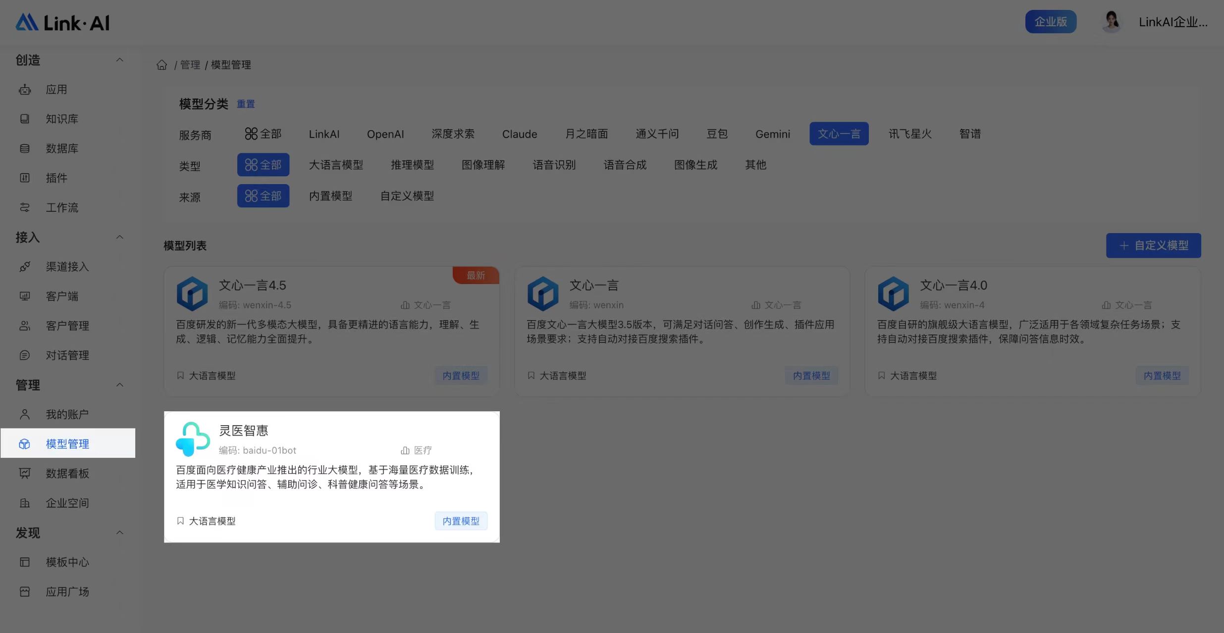This screenshot has height=633, width=1224.
Task: Filter source by 内置模型
Action: point(330,196)
